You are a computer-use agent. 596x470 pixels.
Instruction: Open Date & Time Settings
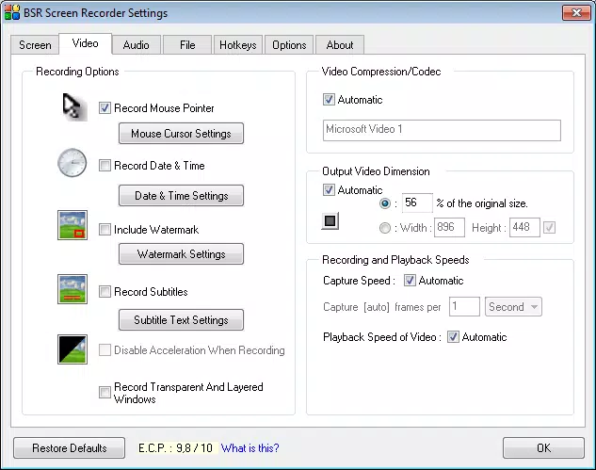(x=181, y=196)
